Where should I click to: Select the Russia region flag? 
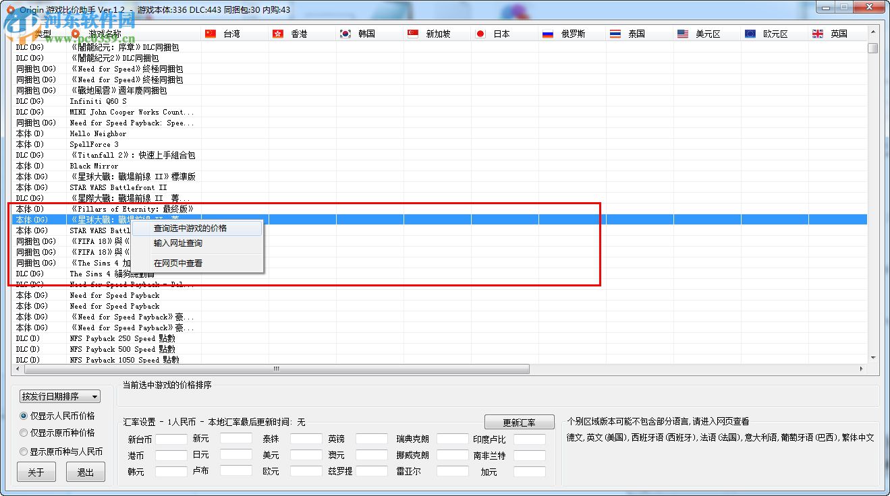pyautogui.click(x=547, y=32)
